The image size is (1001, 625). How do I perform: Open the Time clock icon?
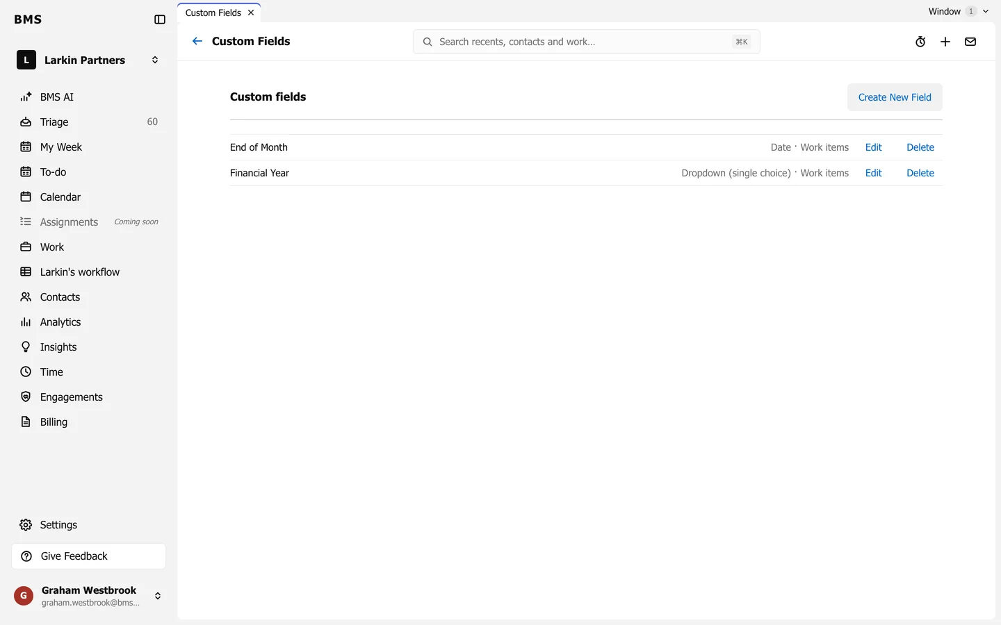[x=26, y=372]
